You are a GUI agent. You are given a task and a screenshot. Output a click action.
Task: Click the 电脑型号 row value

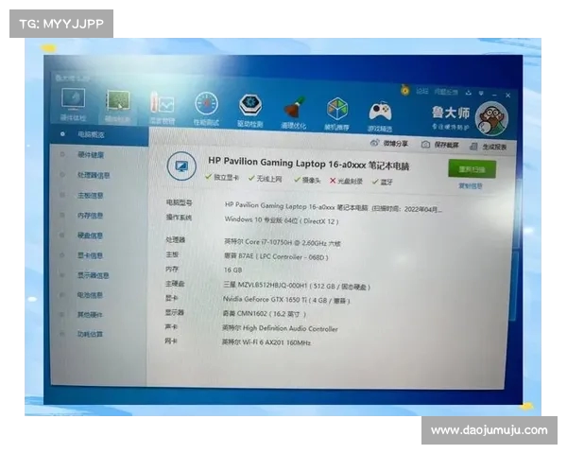[333, 207]
